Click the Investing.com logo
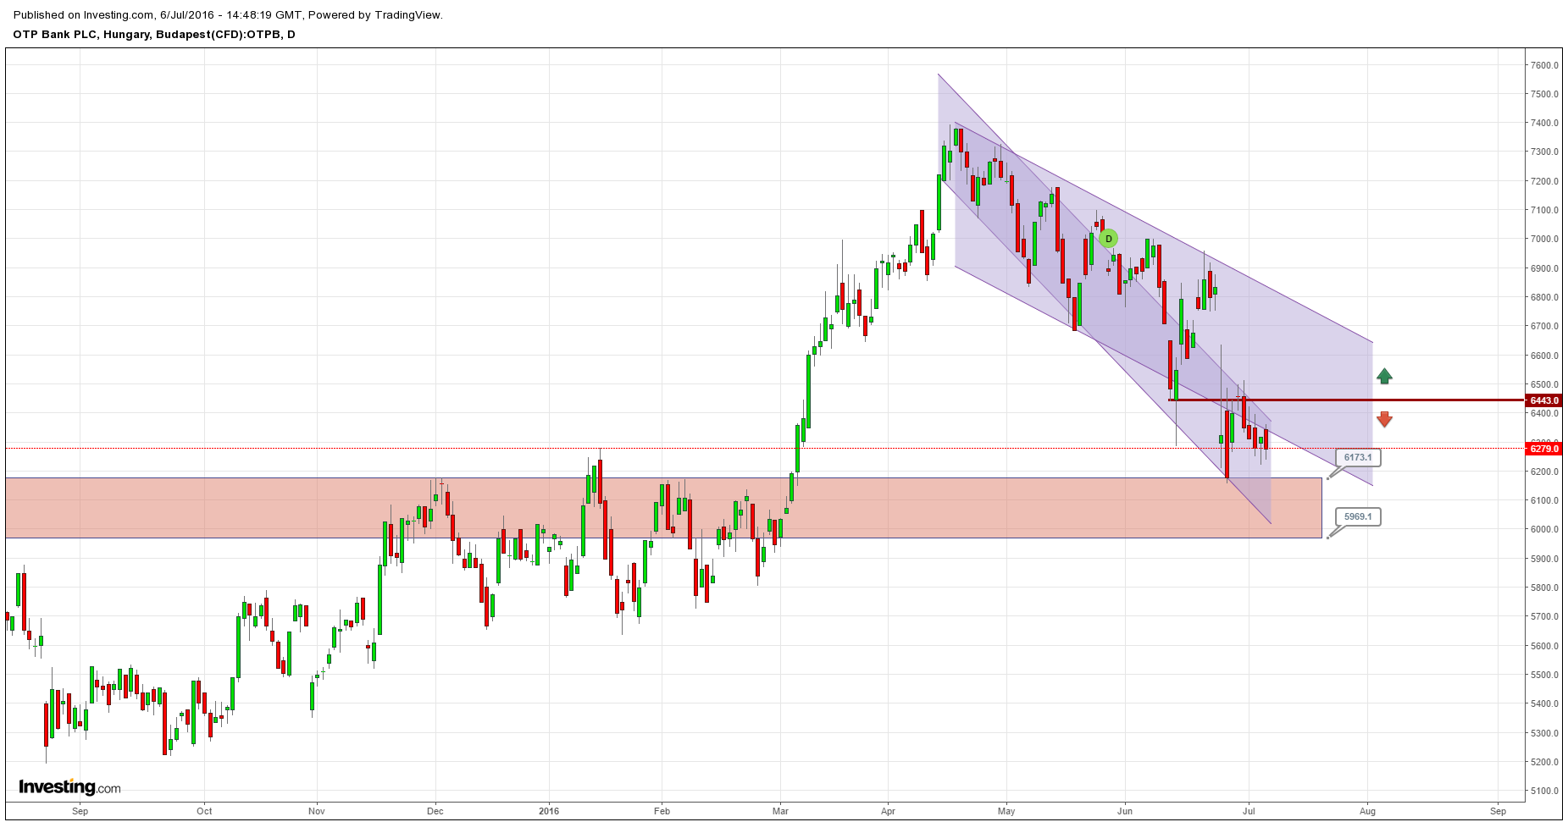The width and height of the screenshot is (1568, 822). (69, 787)
